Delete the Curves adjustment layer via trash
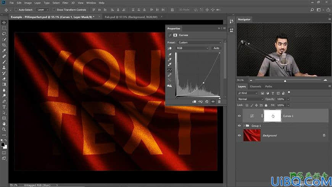 [219, 102]
